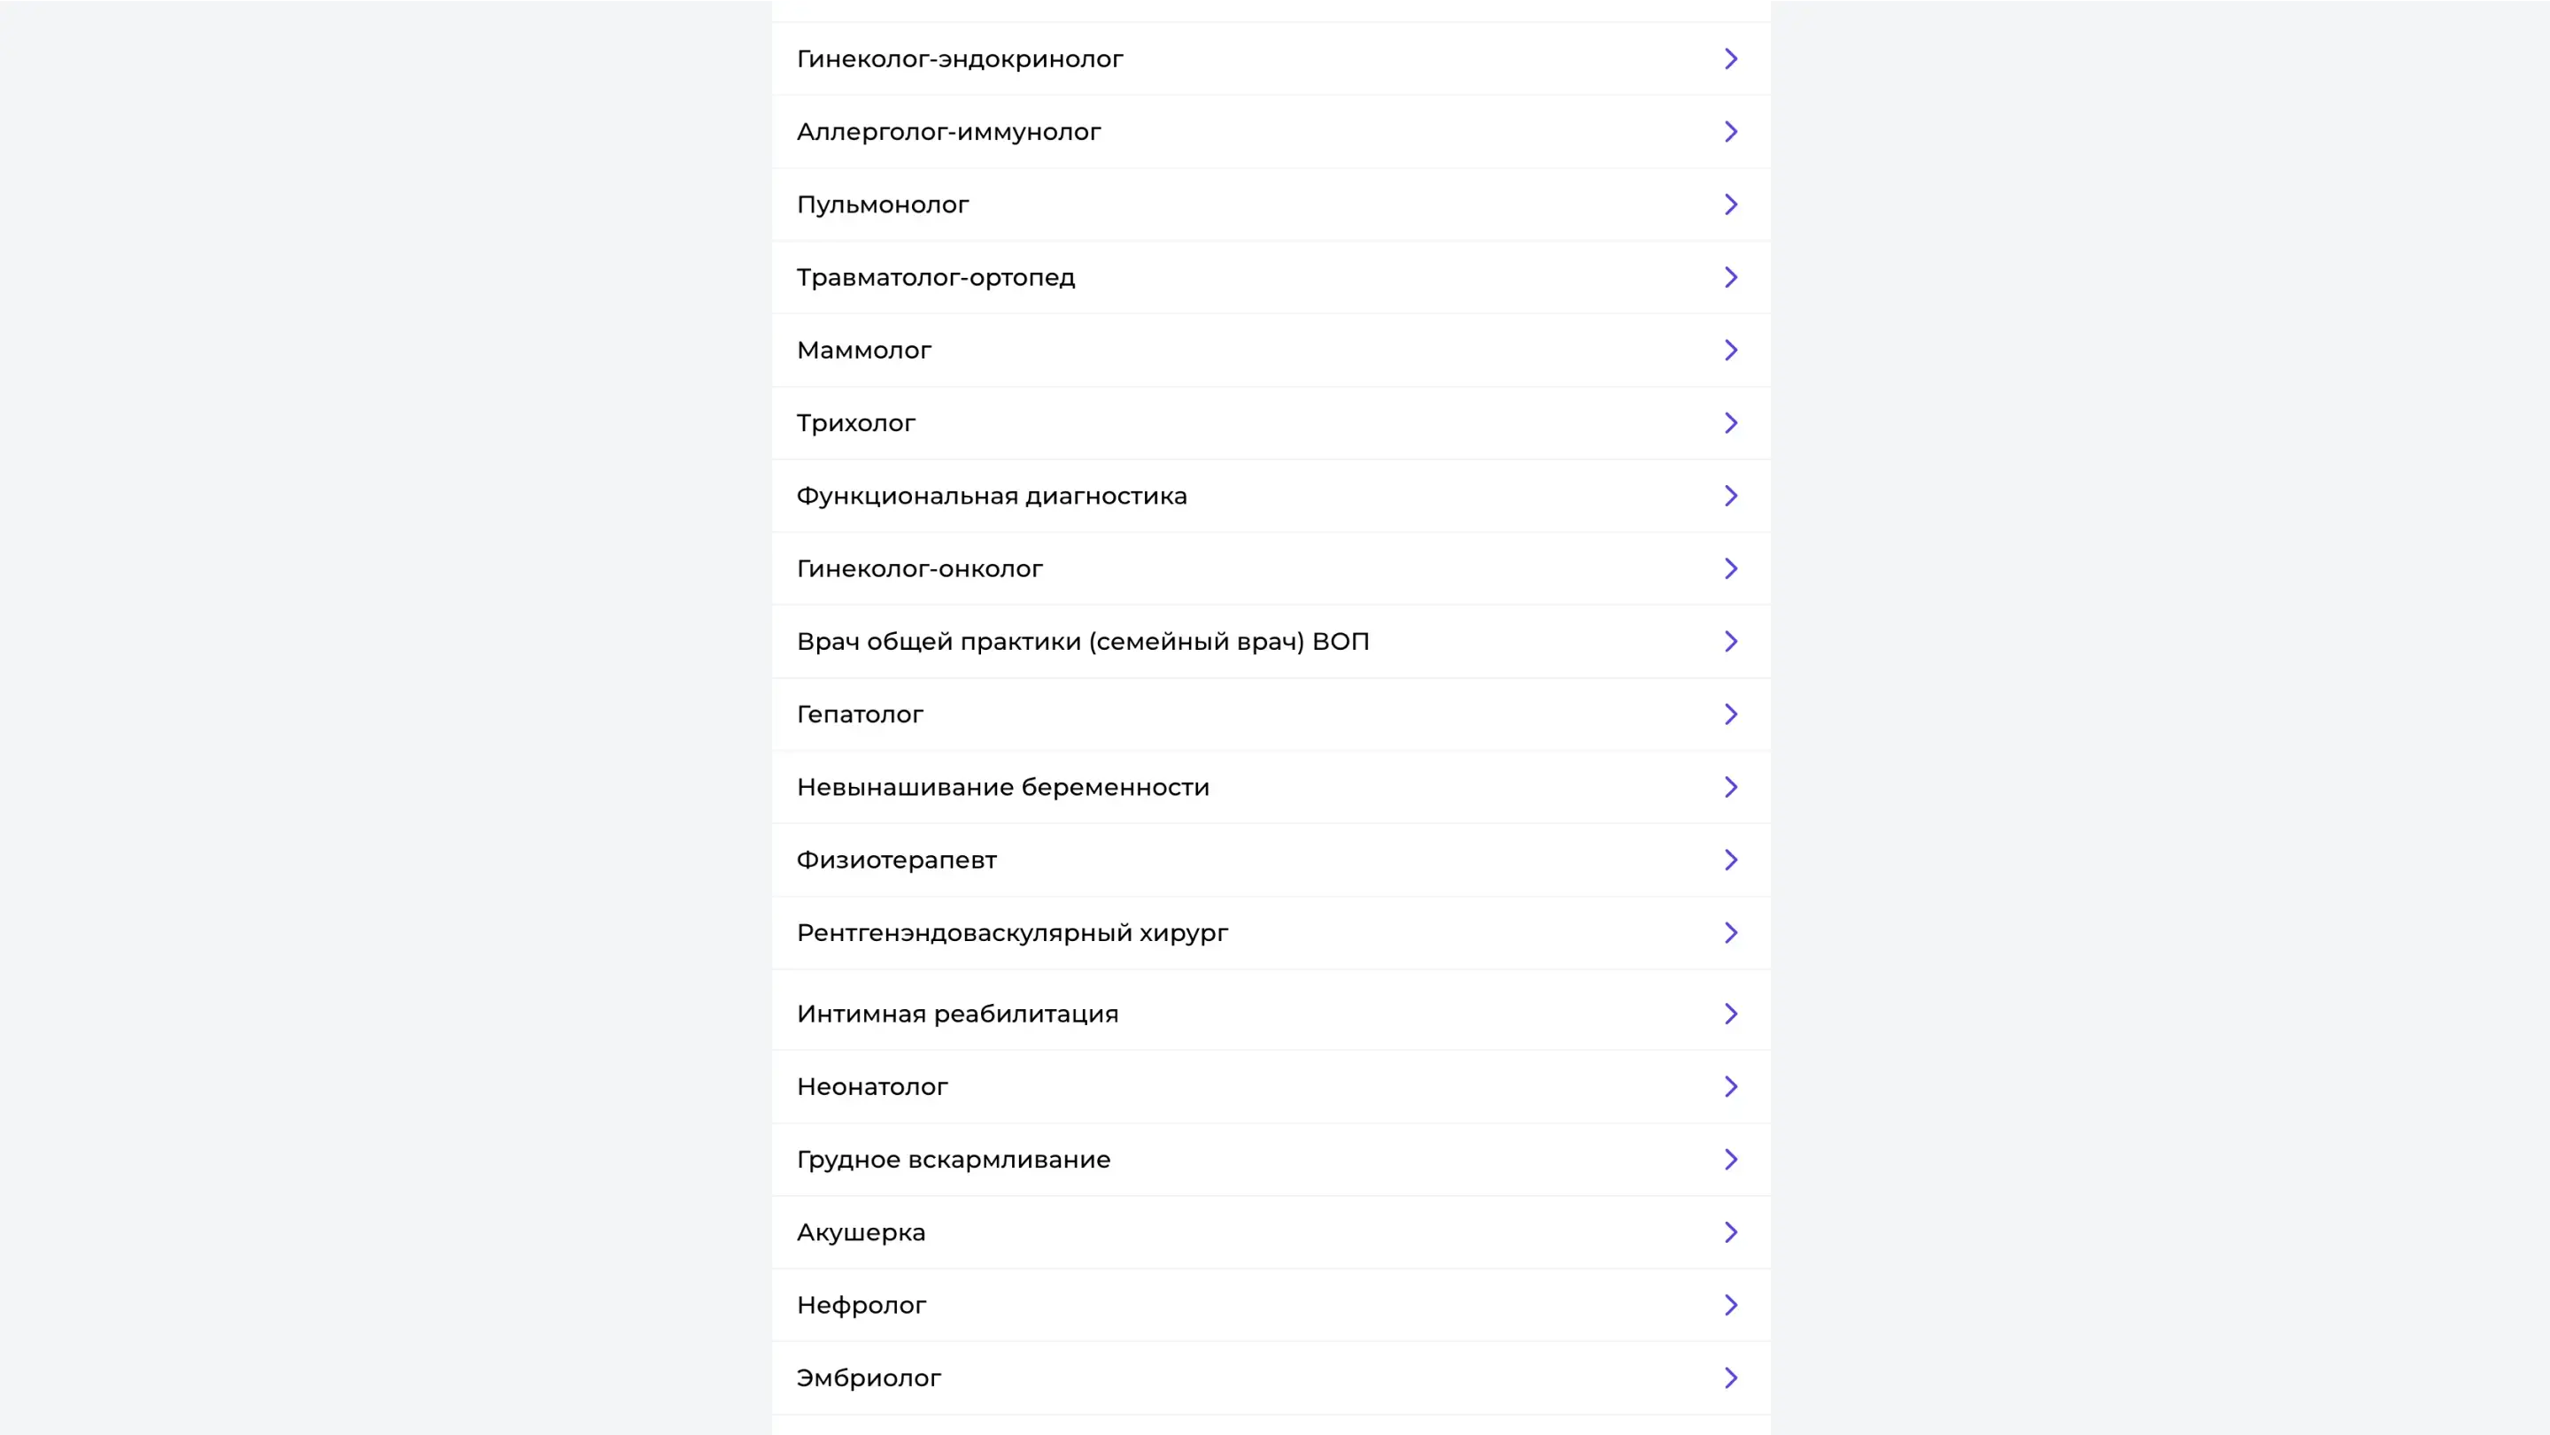Open Врач общей практики (семейный врач) ВОП

[1082, 641]
